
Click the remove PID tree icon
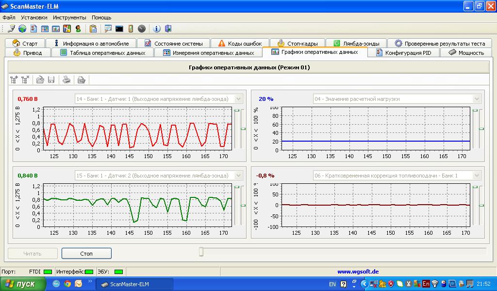pyautogui.click(x=25, y=80)
